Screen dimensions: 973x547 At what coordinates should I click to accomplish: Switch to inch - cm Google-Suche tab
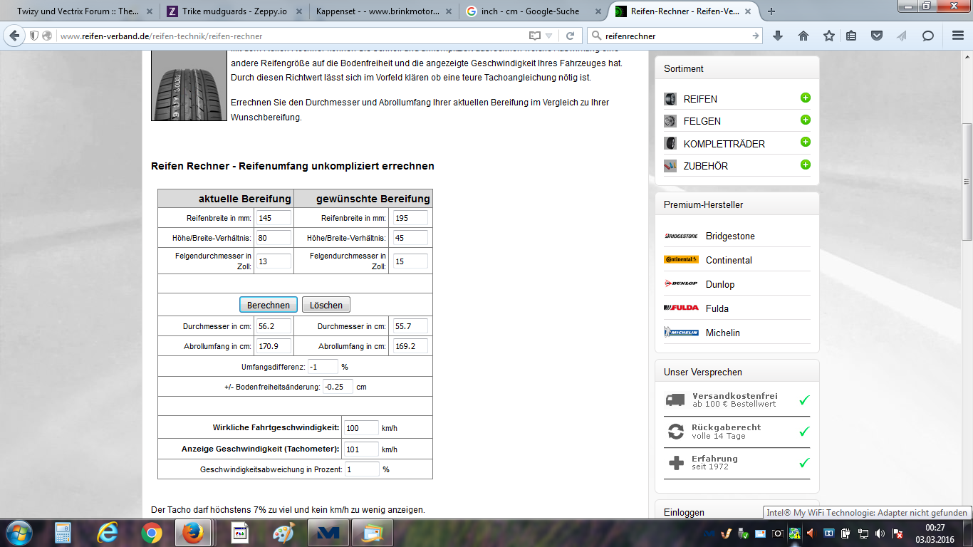point(531,11)
